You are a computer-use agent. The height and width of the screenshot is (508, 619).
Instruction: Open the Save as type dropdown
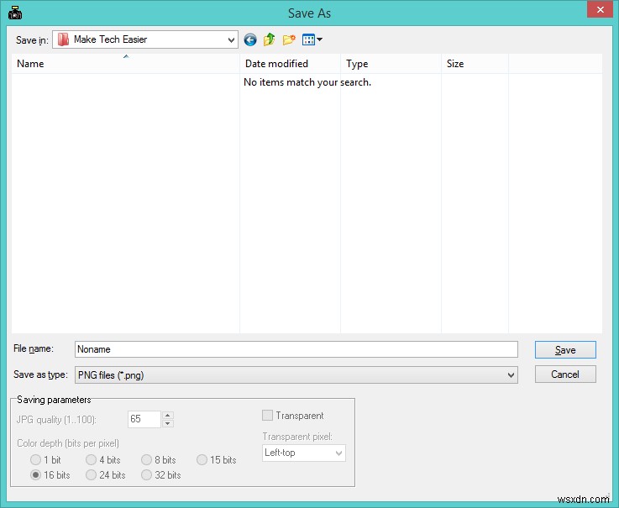click(x=296, y=375)
